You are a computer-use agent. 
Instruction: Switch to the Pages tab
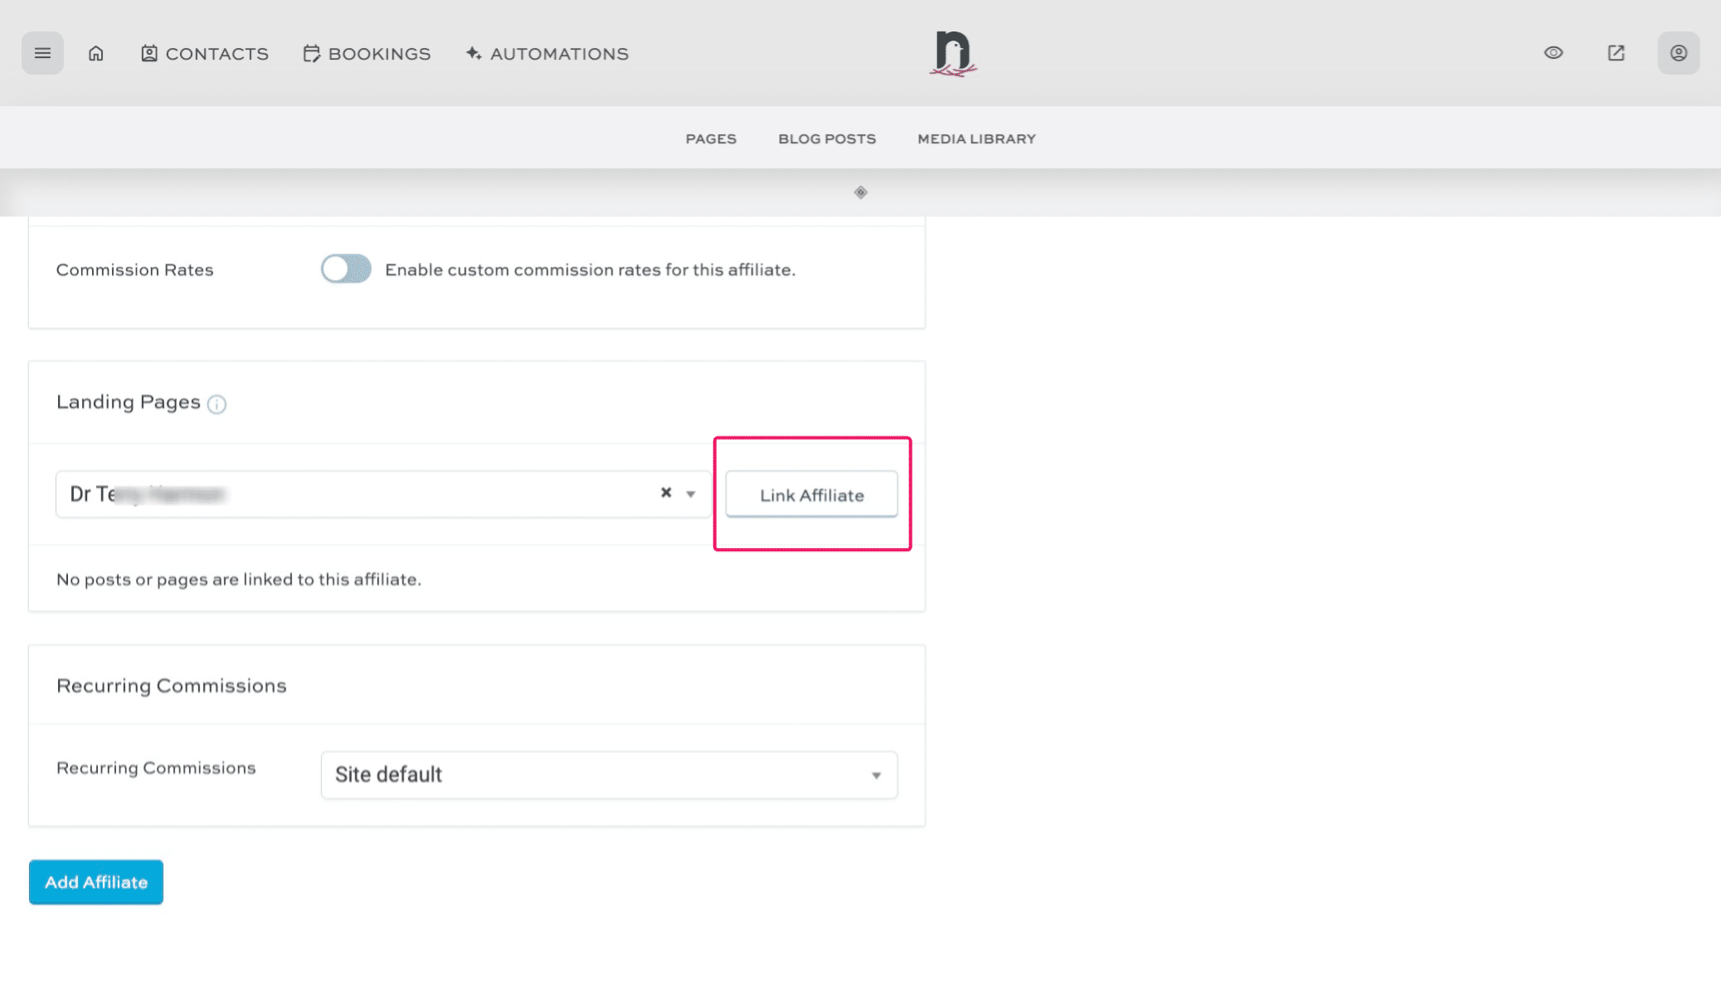(x=711, y=138)
